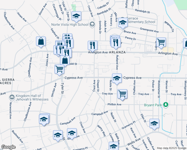This screenshot has width=187, height=150.
Task: Click the Kingdom Hall place icon
Action: [12, 97]
